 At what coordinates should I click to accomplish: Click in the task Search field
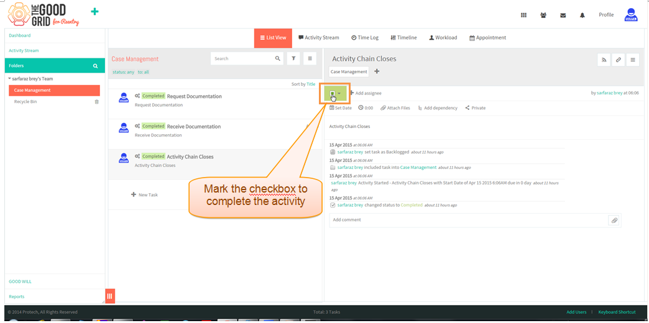(242, 59)
